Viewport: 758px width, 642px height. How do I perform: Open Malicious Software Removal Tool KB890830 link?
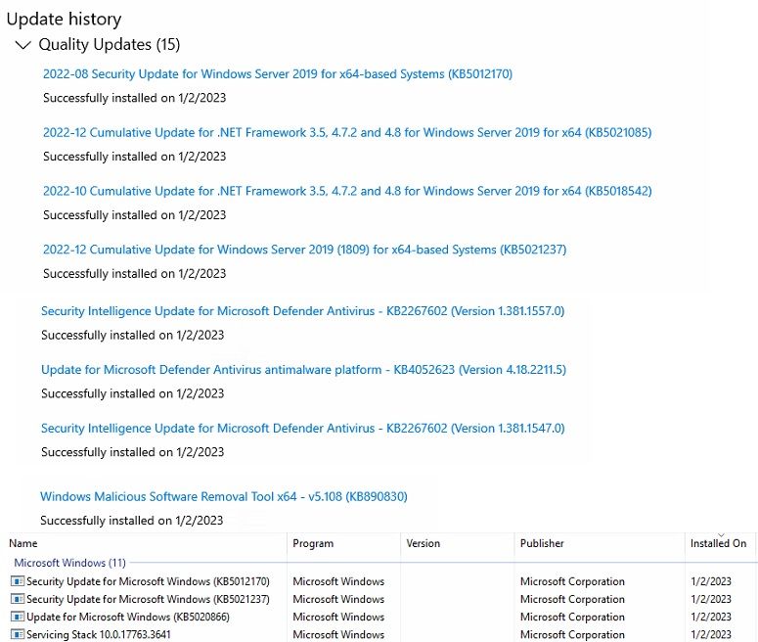click(224, 496)
